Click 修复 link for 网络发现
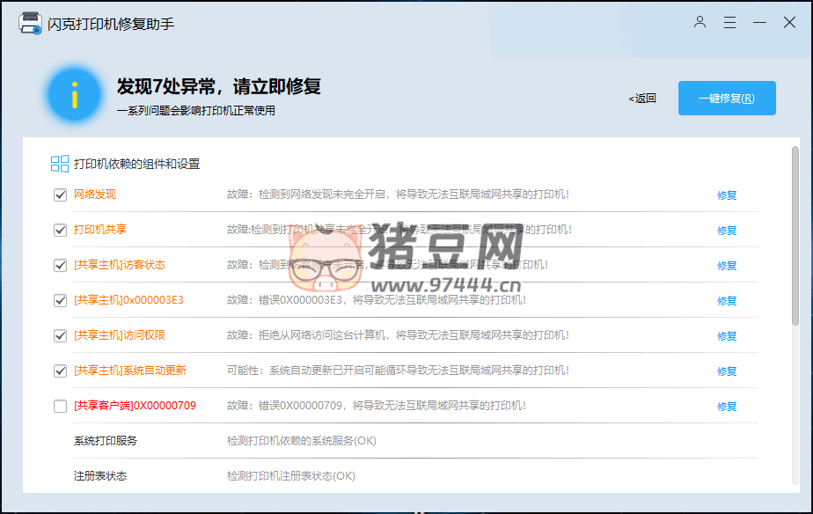813x514 pixels. pos(727,195)
